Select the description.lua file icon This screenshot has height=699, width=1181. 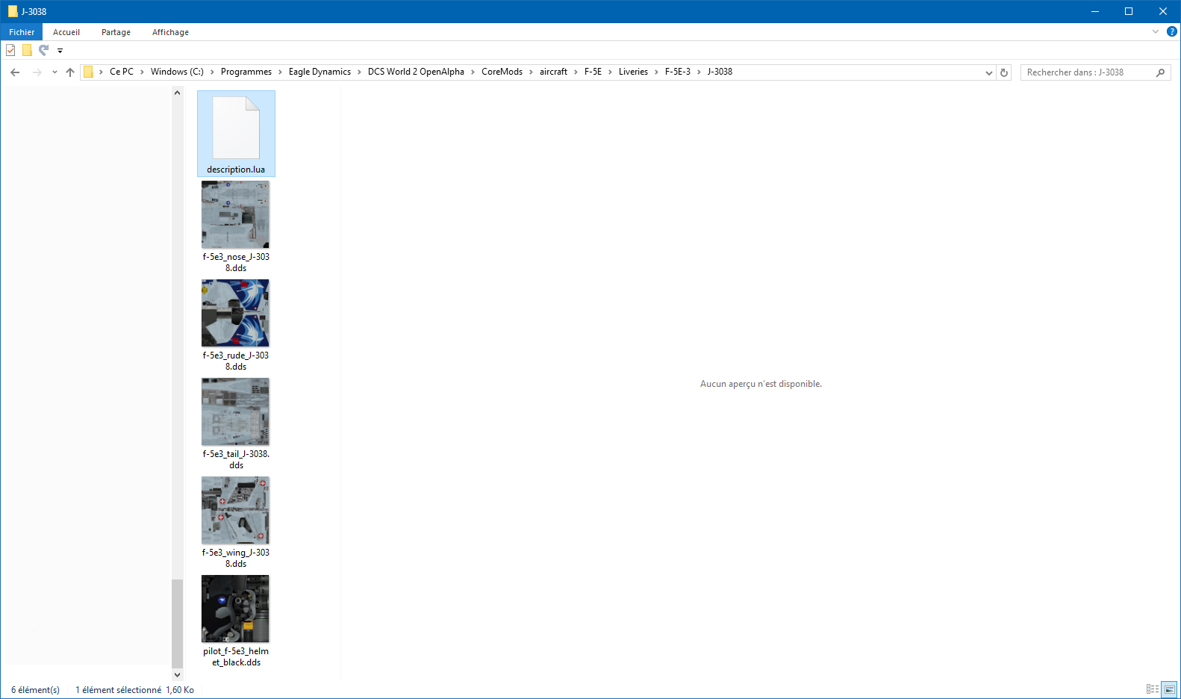[236, 128]
